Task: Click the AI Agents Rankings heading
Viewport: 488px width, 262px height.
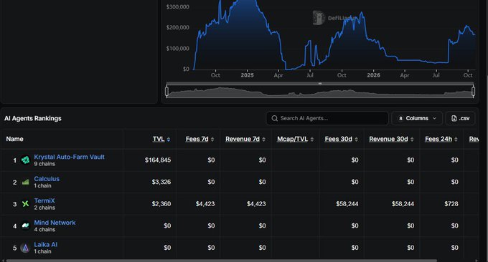Action: click(33, 118)
